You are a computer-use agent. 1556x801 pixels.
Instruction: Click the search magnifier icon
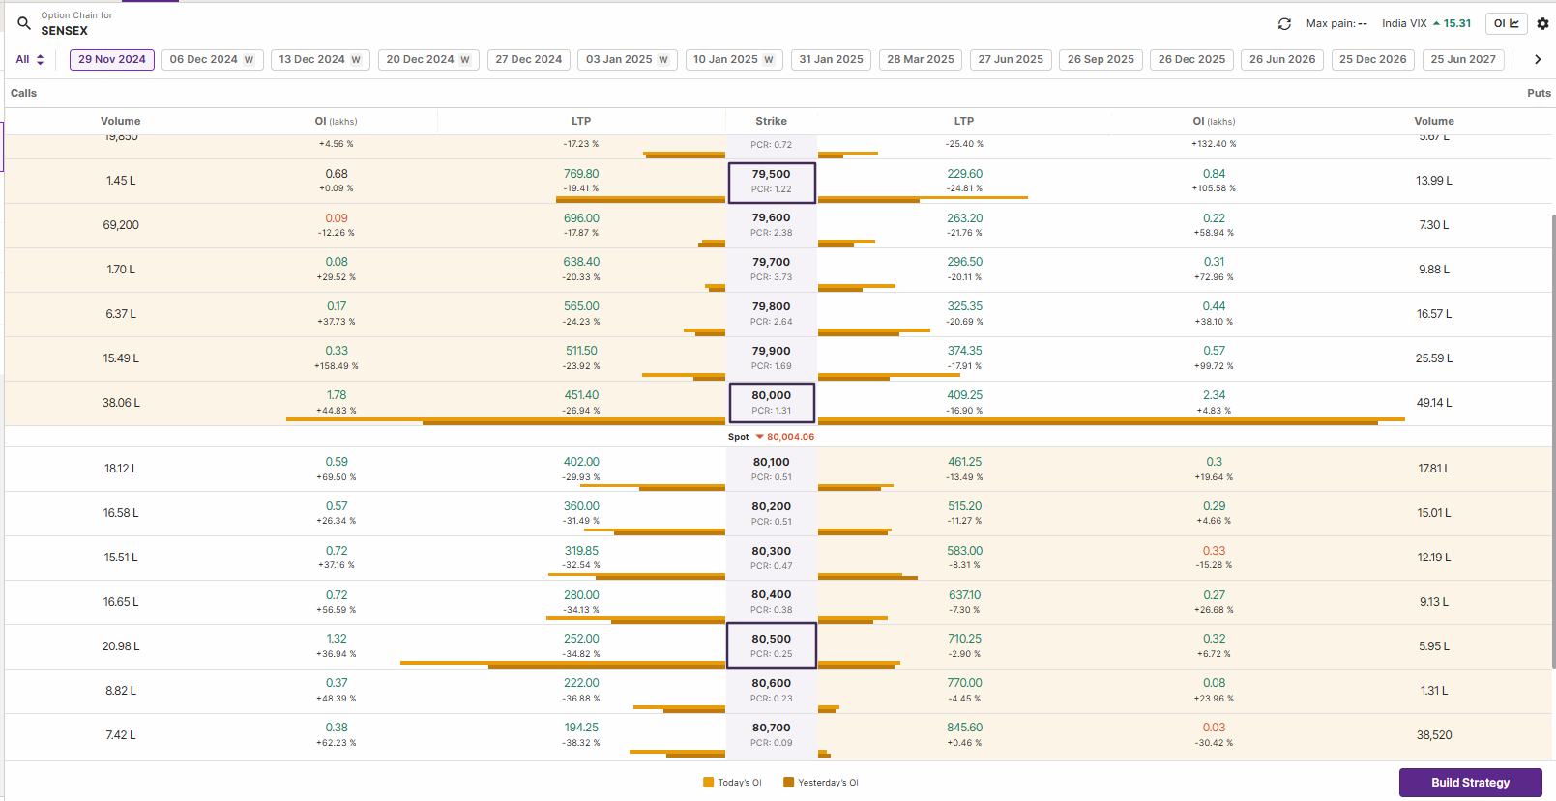point(24,23)
